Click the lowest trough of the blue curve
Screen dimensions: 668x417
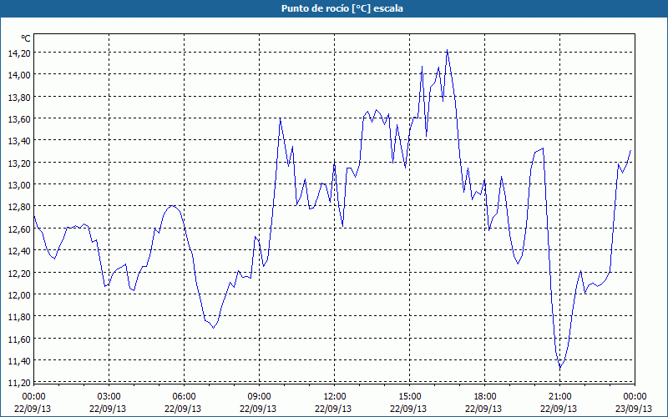point(560,368)
